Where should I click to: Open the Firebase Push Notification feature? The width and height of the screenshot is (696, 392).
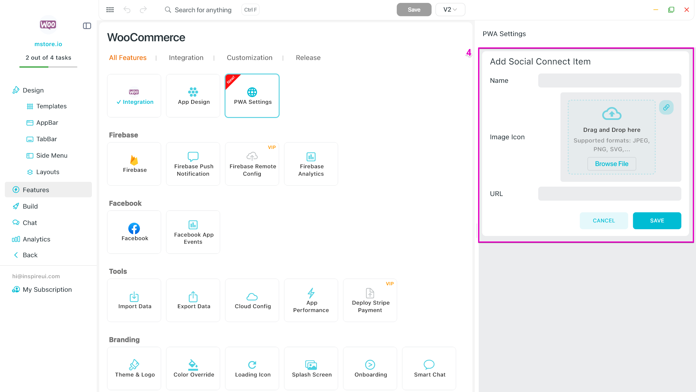point(193,164)
